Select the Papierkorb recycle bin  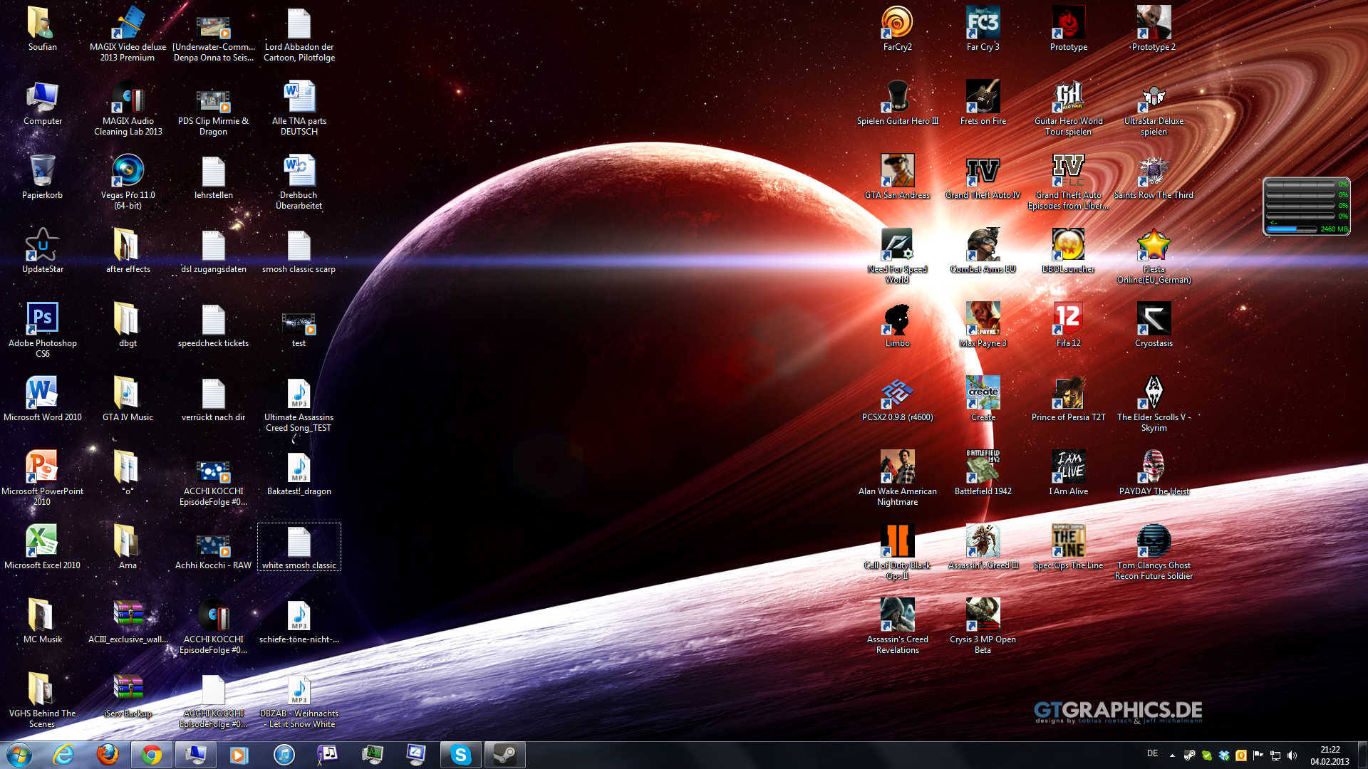(42, 177)
